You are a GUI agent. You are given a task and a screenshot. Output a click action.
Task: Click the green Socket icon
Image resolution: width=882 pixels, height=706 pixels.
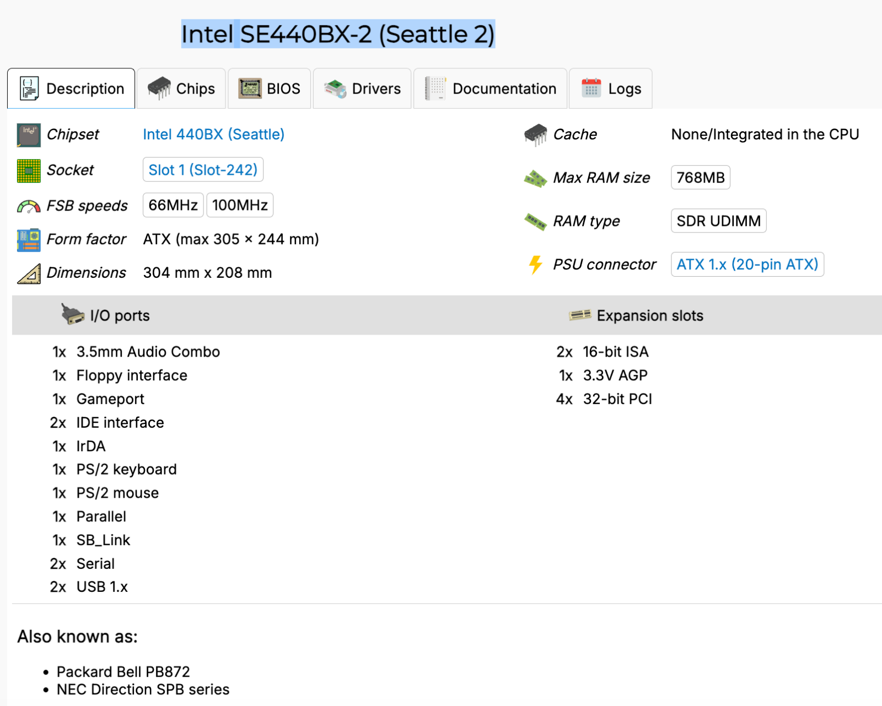[x=29, y=170]
